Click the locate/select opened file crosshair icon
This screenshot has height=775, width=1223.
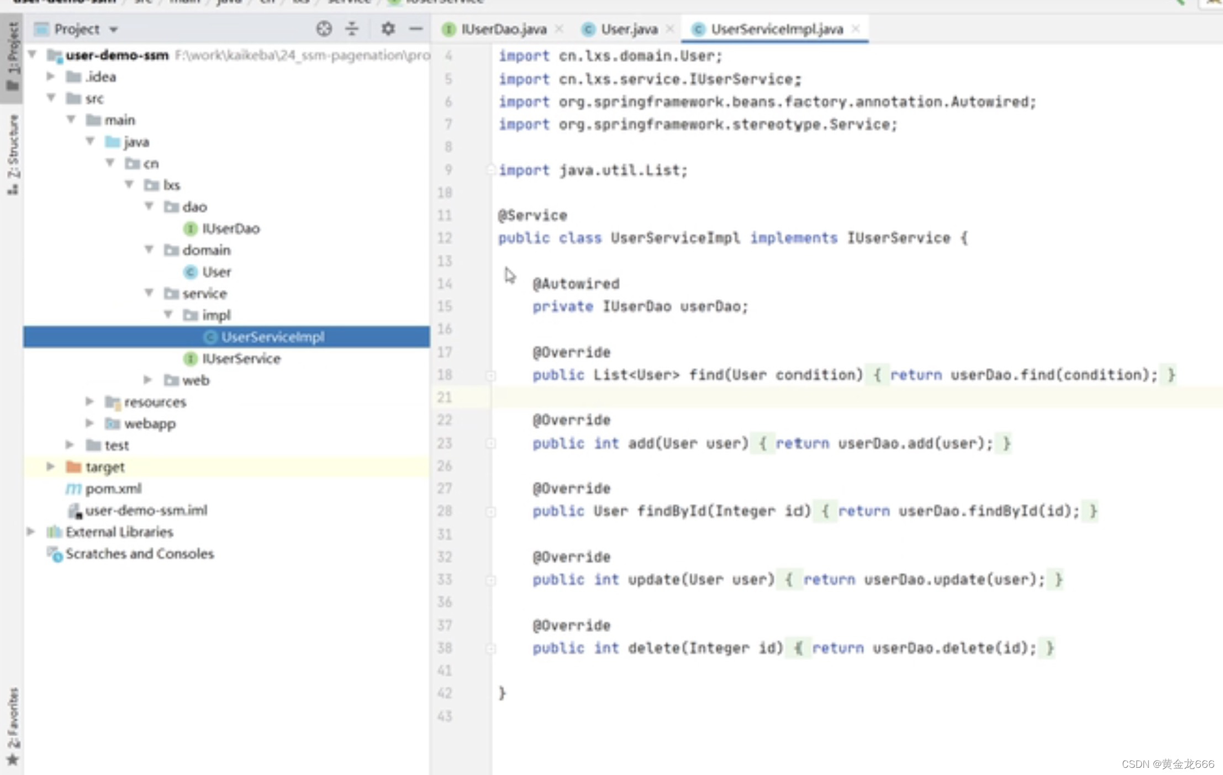click(x=324, y=29)
